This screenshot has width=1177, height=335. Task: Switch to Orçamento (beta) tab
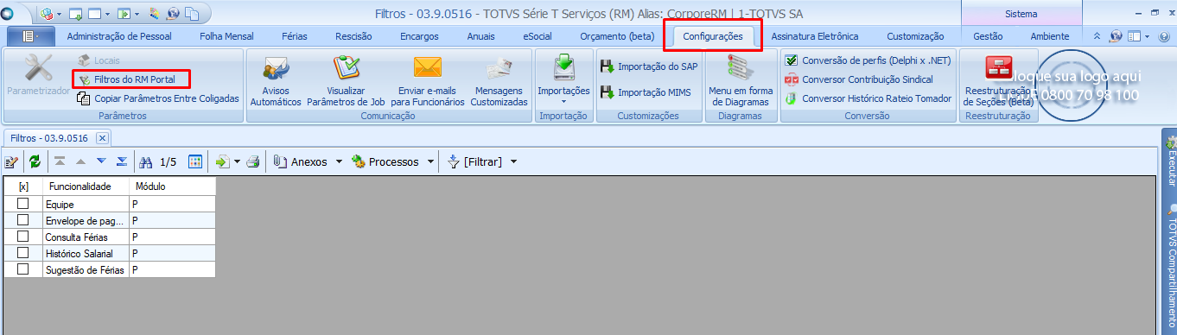click(617, 36)
